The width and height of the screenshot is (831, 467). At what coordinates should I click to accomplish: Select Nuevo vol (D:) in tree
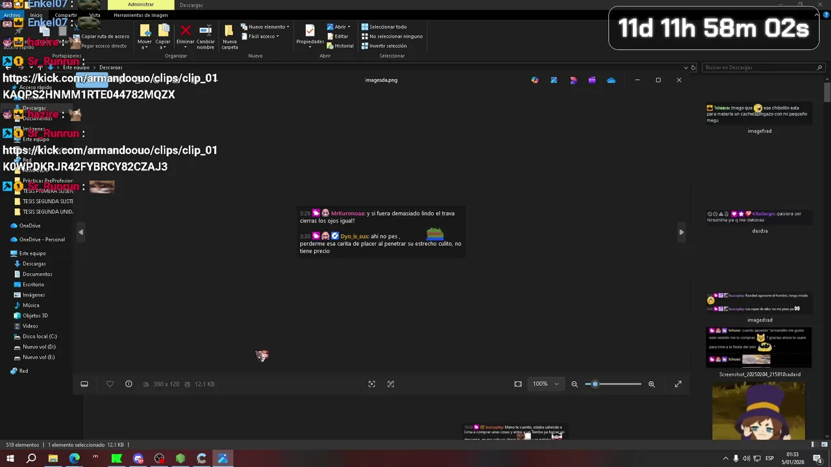(x=39, y=347)
